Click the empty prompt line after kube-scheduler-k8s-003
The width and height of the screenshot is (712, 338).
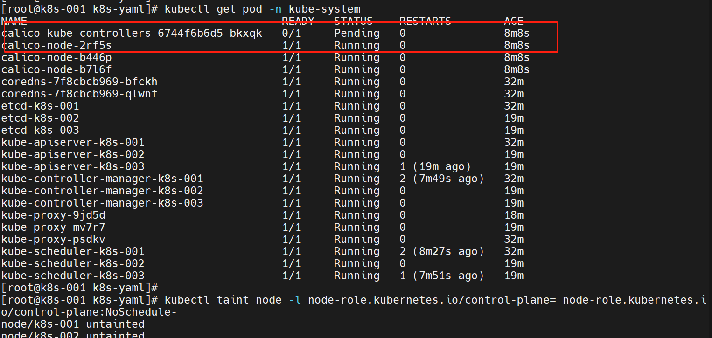[80, 288]
